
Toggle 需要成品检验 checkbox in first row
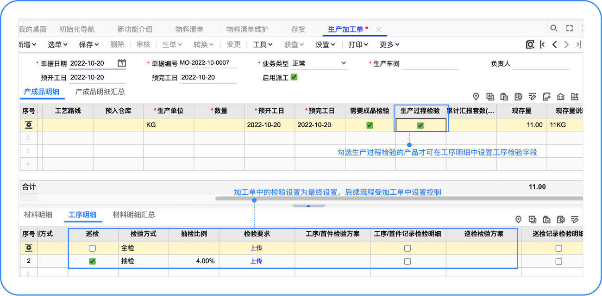pyautogui.click(x=370, y=125)
